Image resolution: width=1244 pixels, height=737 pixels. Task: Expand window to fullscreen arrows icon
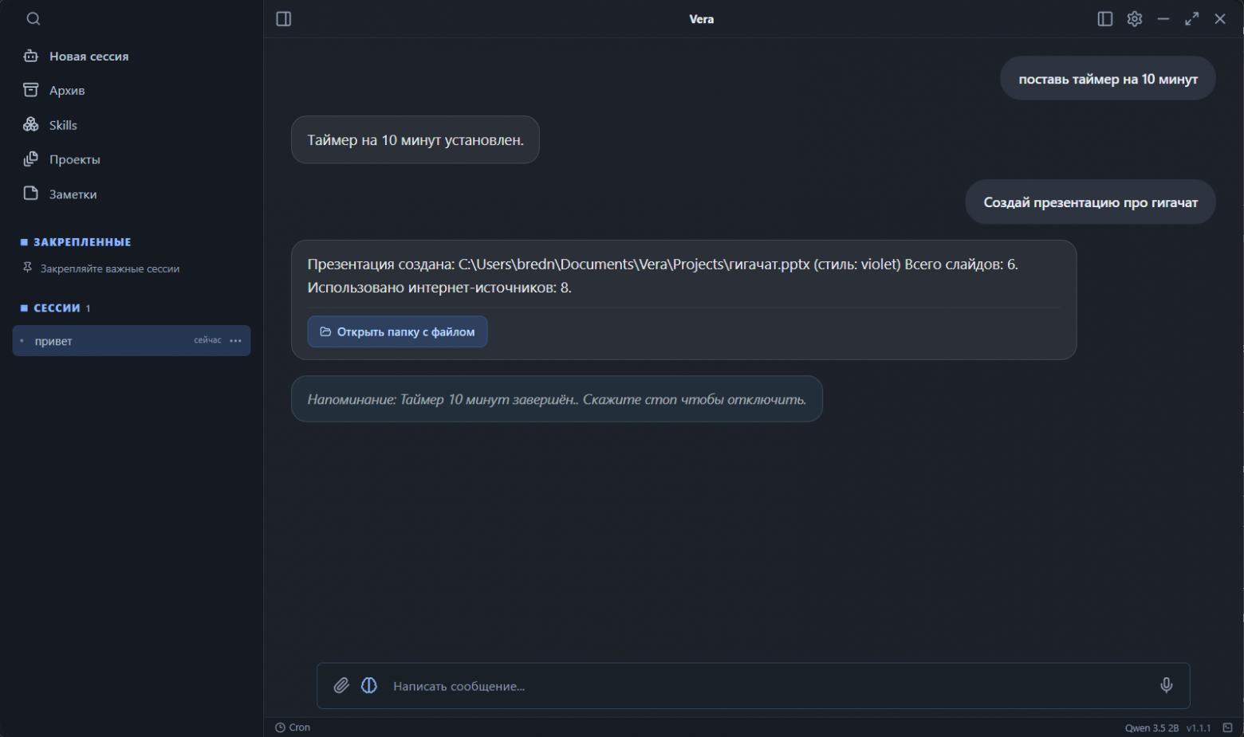pyautogui.click(x=1191, y=19)
